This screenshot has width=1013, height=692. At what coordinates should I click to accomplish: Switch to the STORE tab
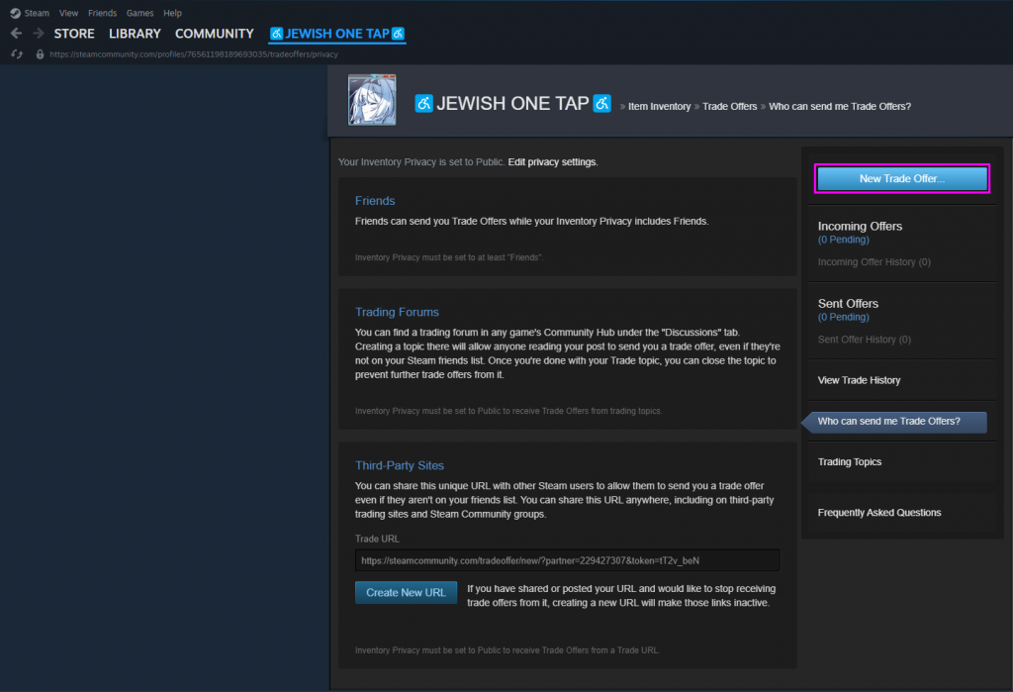coord(74,34)
